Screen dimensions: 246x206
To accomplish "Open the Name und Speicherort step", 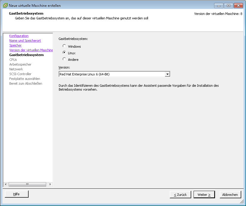I will (25, 41).
